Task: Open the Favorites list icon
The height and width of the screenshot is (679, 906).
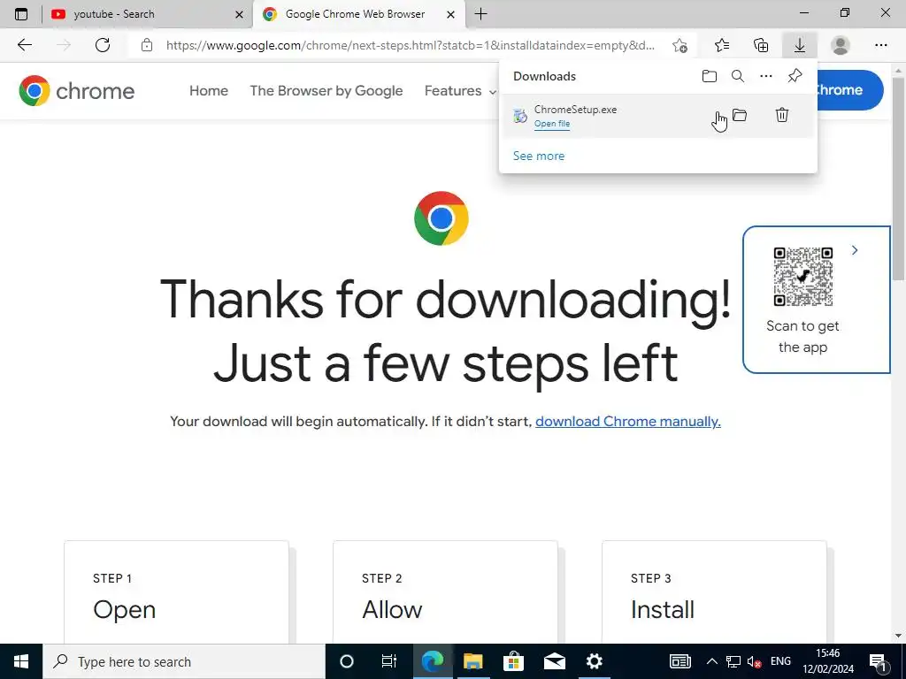Action: click(x=722, y=45)
